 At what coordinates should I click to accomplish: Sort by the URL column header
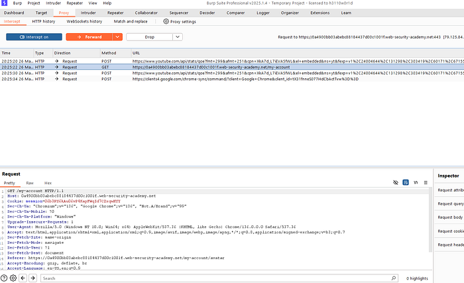[298, 53]
